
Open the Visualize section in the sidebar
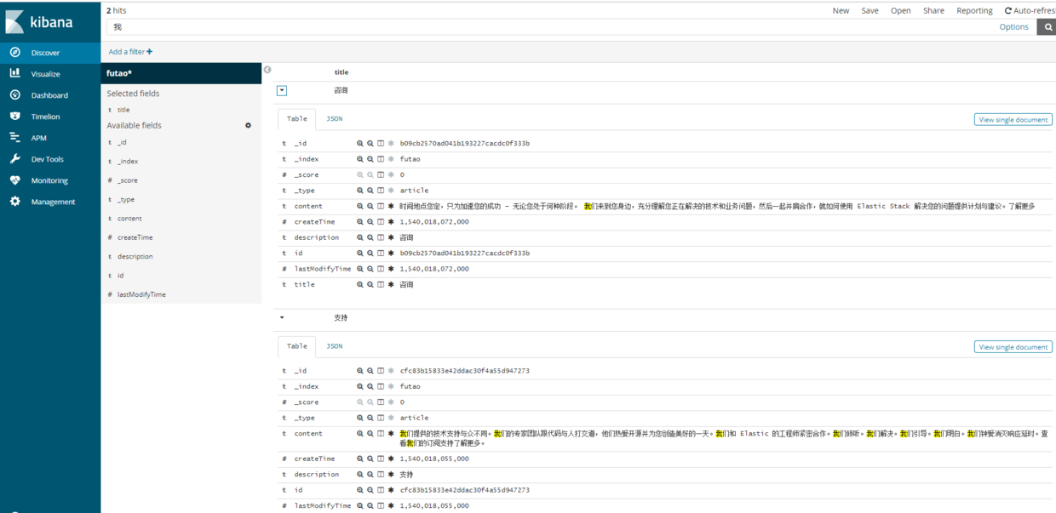[49, 74]
